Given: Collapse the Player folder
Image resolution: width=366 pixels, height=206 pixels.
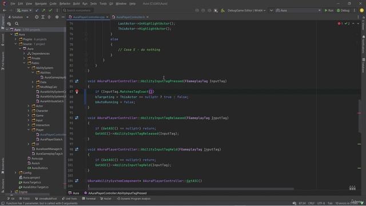Looking at the screenshot, I should pyautogui.click(x=29, y=130).
